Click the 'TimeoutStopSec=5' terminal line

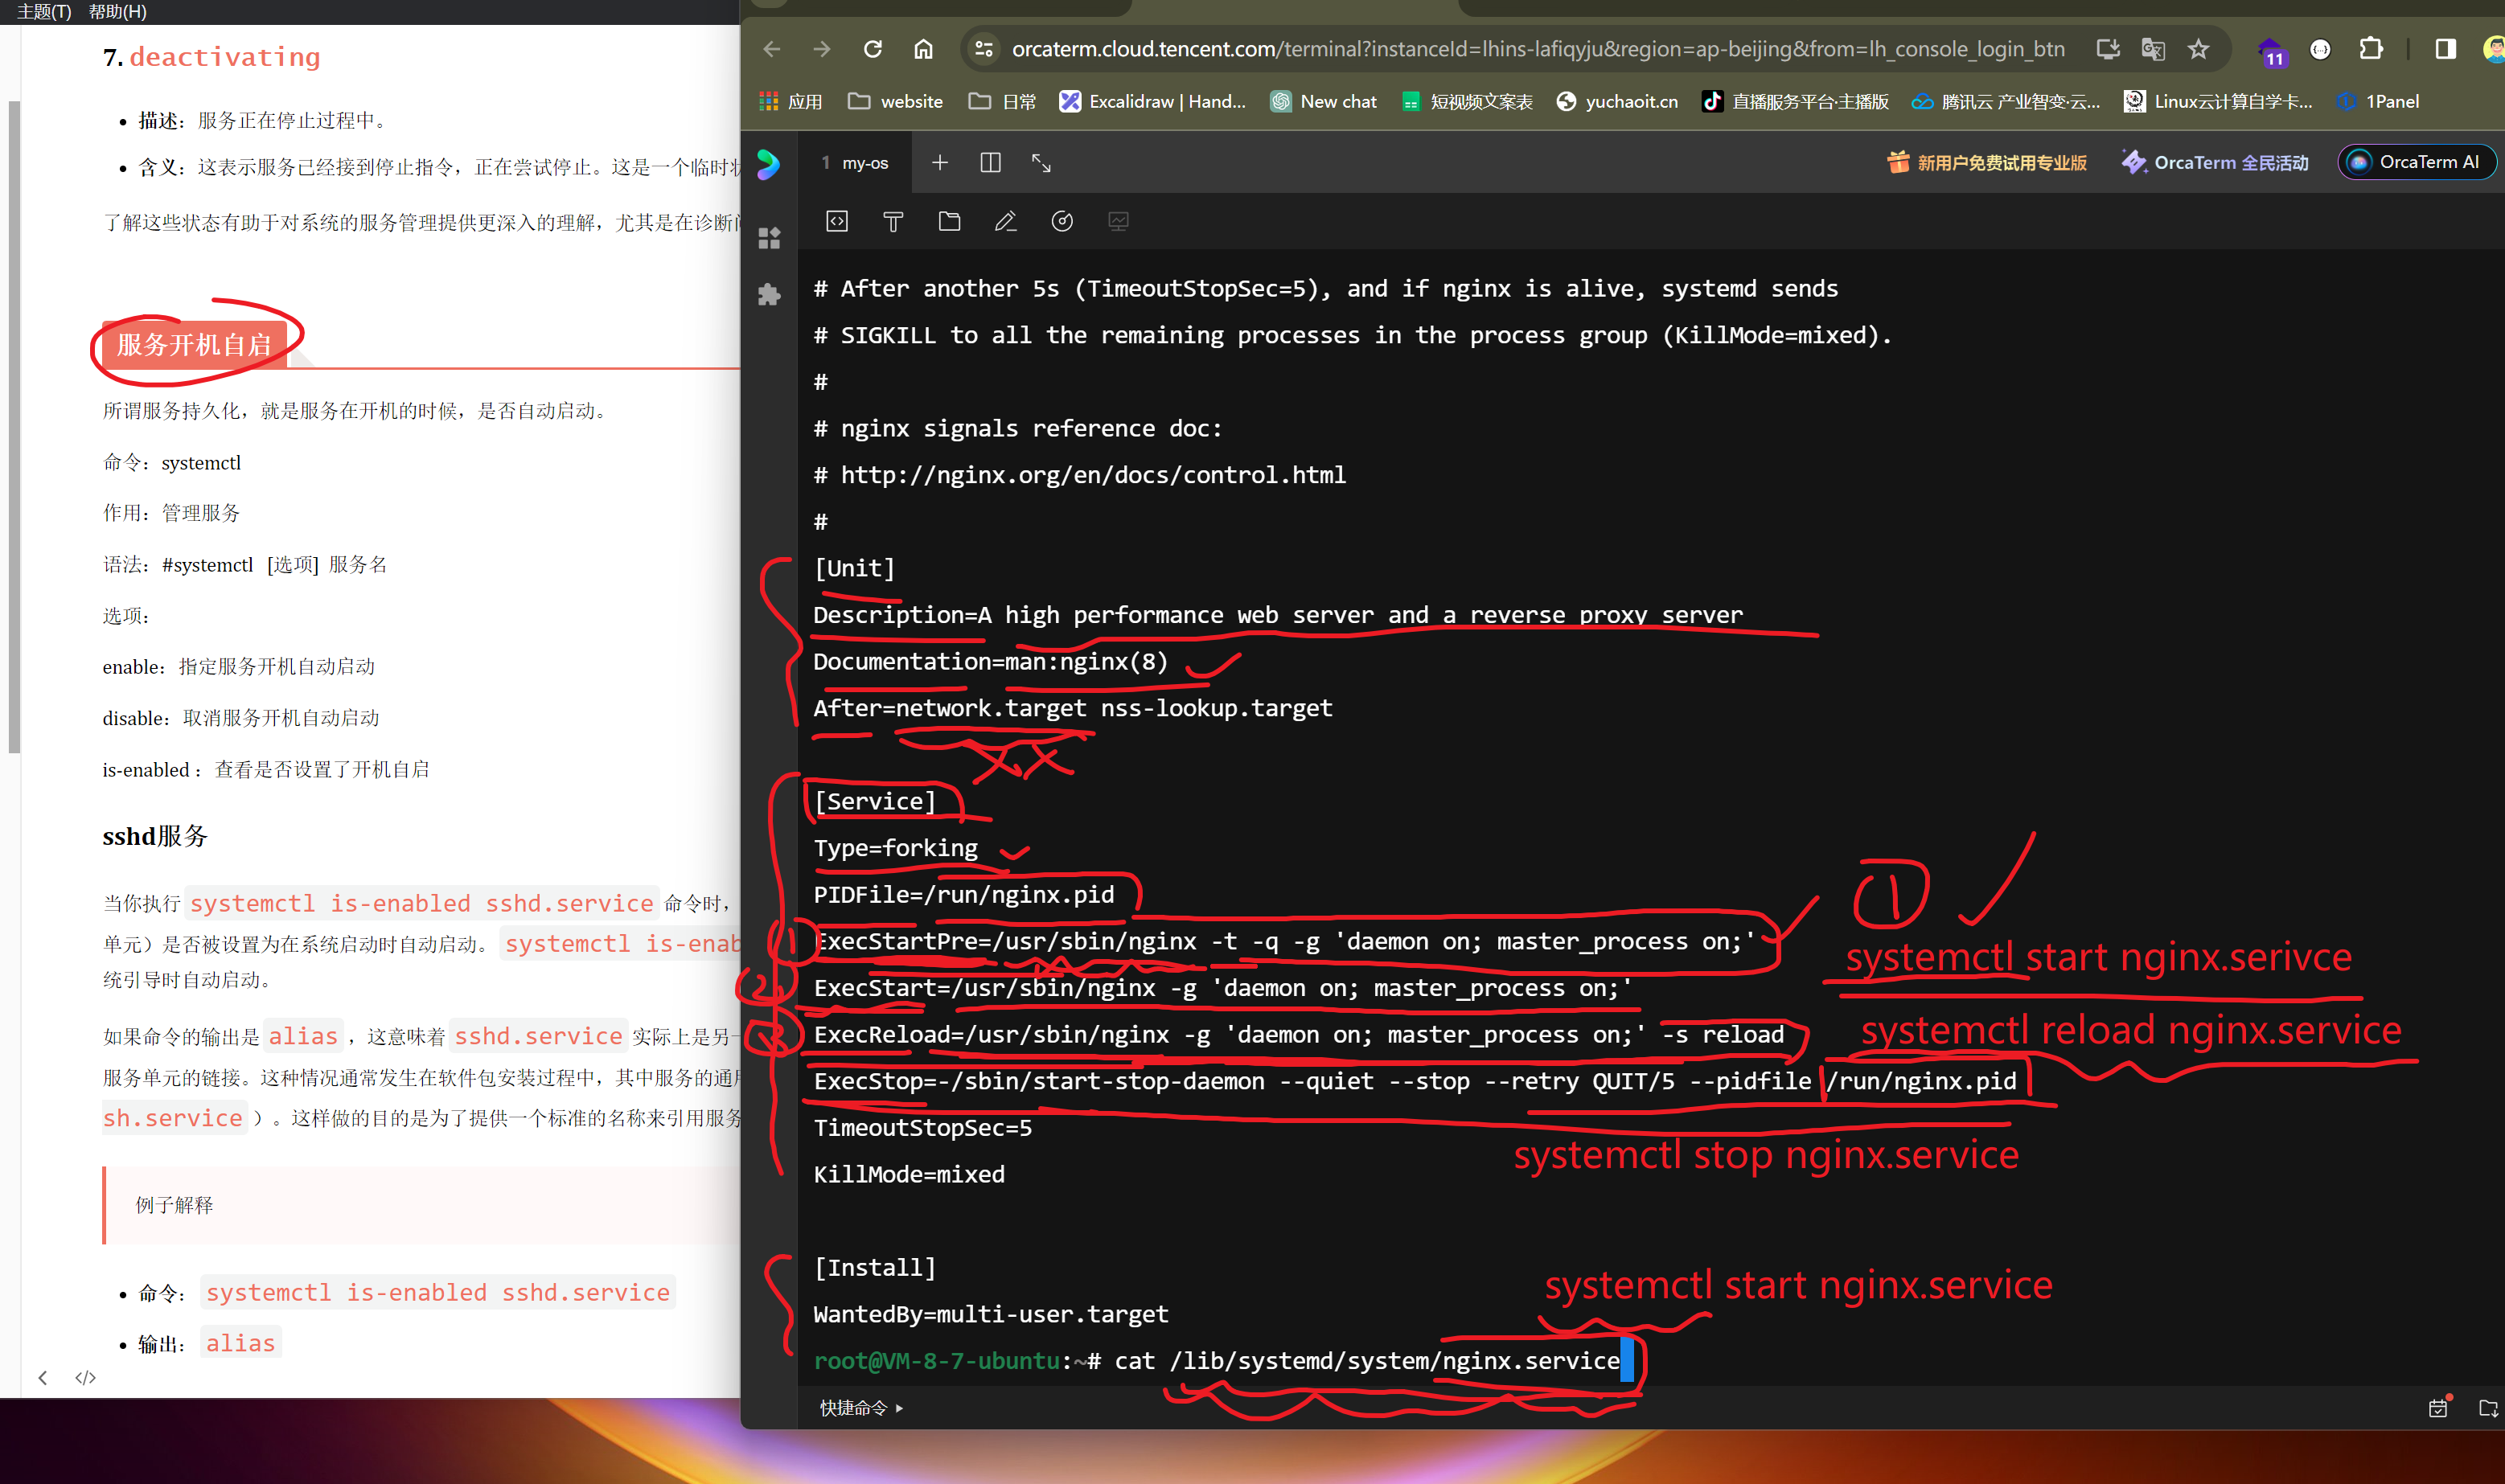tap(922, 1128)
